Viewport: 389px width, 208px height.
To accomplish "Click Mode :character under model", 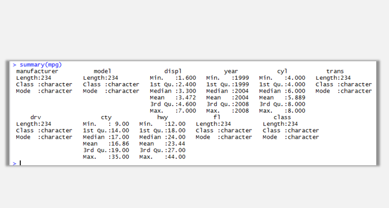I will pos(111,91).
